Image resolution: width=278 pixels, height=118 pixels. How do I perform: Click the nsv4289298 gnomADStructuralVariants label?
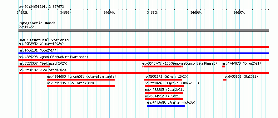[53, 57]
